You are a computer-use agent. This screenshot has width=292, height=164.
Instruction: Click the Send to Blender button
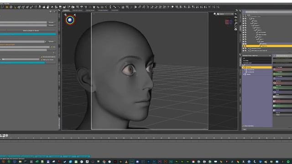[31, 31]
